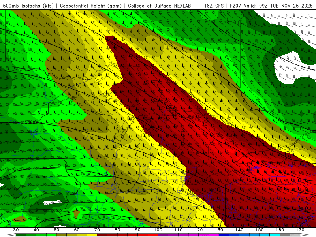Select the '18Z GFS' model run label
Screen dimensions: 316x237
coord(214,6)
